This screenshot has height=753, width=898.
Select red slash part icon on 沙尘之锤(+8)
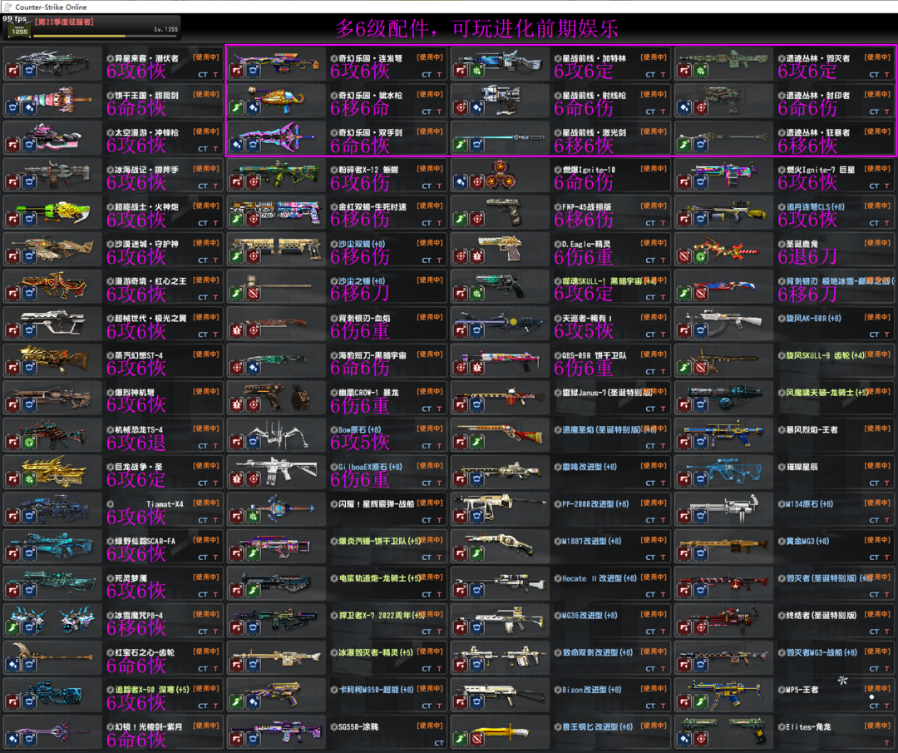click(x=253, y=294)
